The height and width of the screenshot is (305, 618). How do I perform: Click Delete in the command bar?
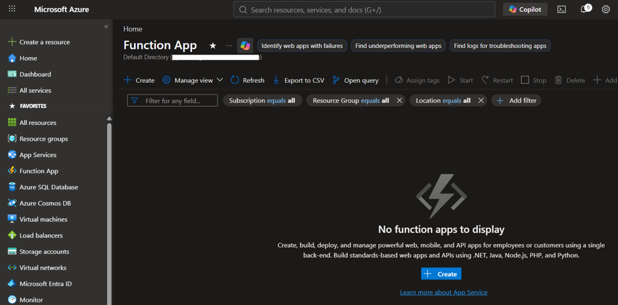(x=570, y=80)
